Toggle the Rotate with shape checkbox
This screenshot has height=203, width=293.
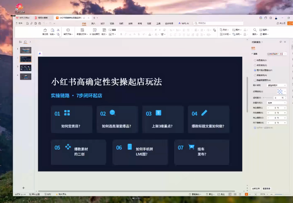[x=255, y=128]
